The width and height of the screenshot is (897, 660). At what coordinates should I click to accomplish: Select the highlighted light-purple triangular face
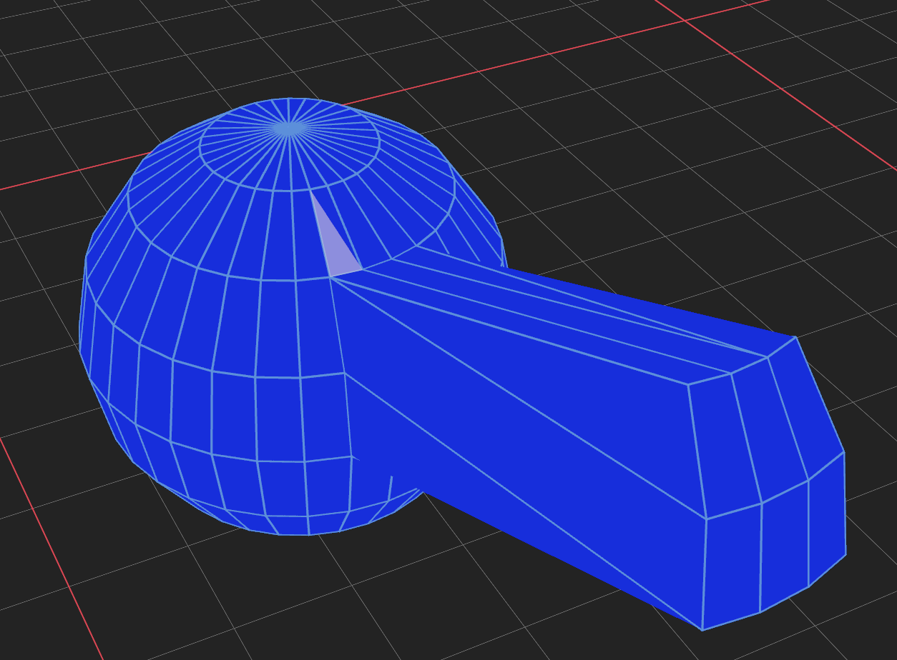click(334, 247)
